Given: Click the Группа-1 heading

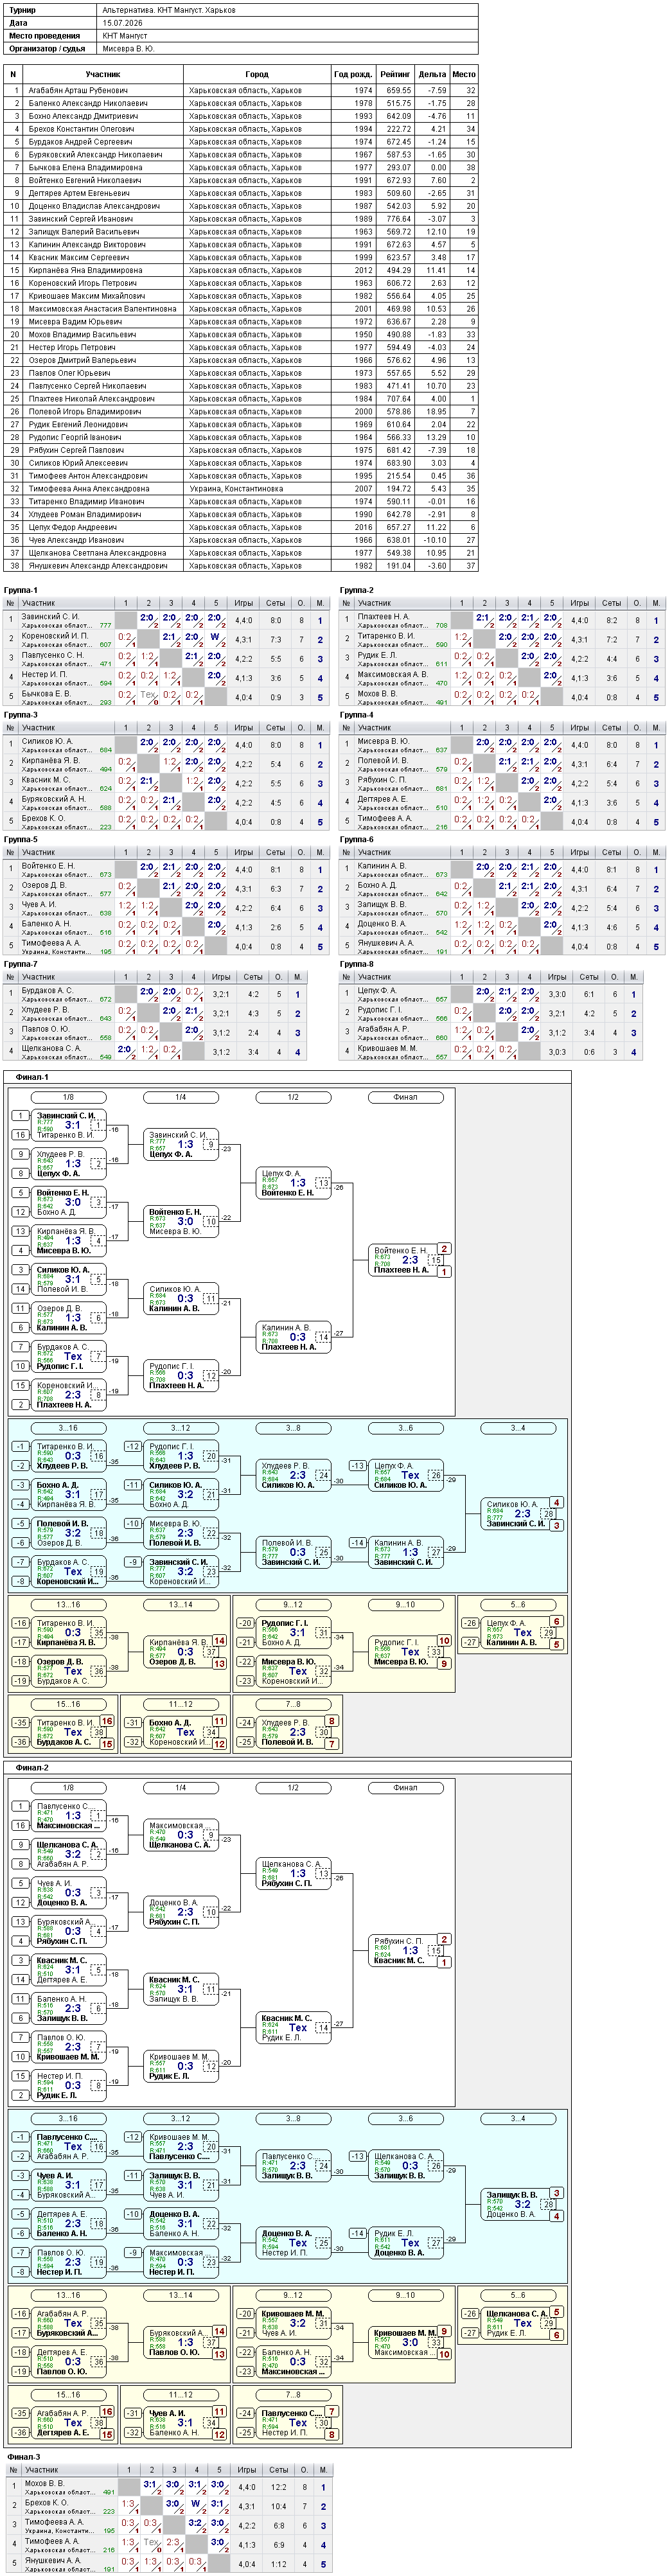Looking at the screenshot, I should (21, 591).
